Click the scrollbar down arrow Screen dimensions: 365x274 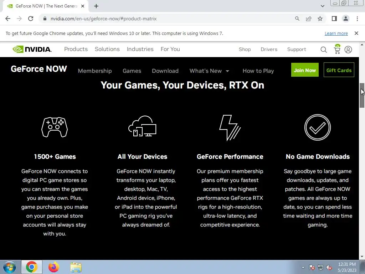[362, 257]
